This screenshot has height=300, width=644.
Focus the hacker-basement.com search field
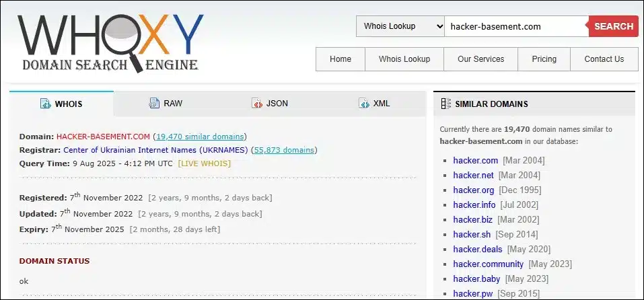point(516,26)
